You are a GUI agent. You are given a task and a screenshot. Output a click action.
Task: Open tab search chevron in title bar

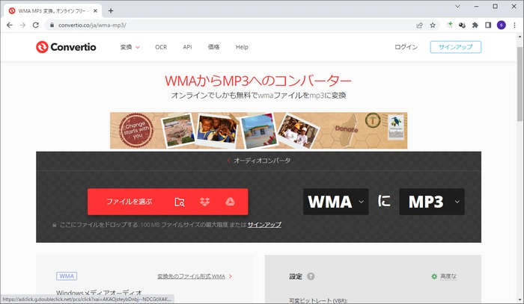click(x=457, y=6)
